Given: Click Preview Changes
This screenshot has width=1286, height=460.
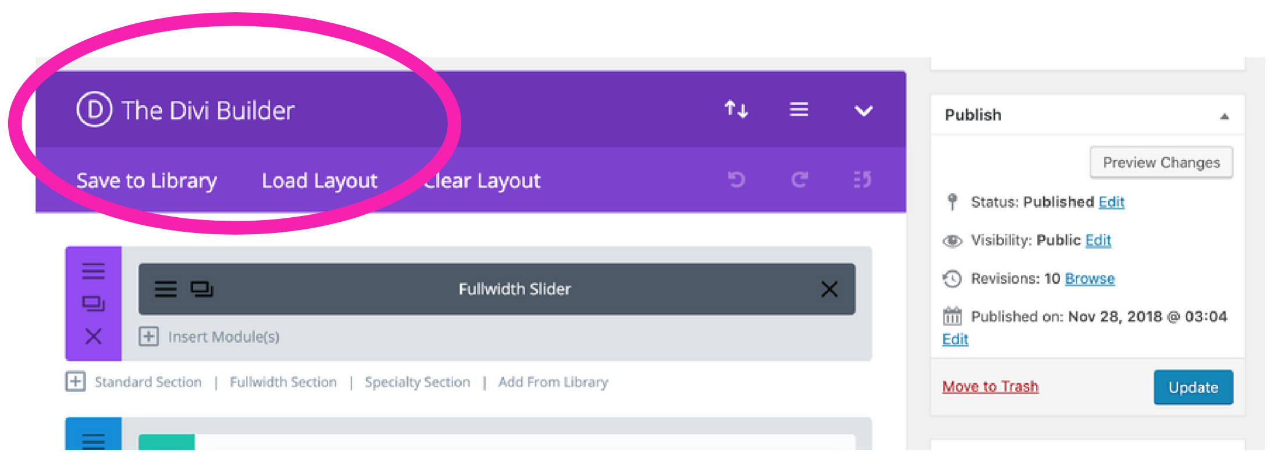Looking at the screenshot, I should pyautogui.click(x=1161, y=162).
